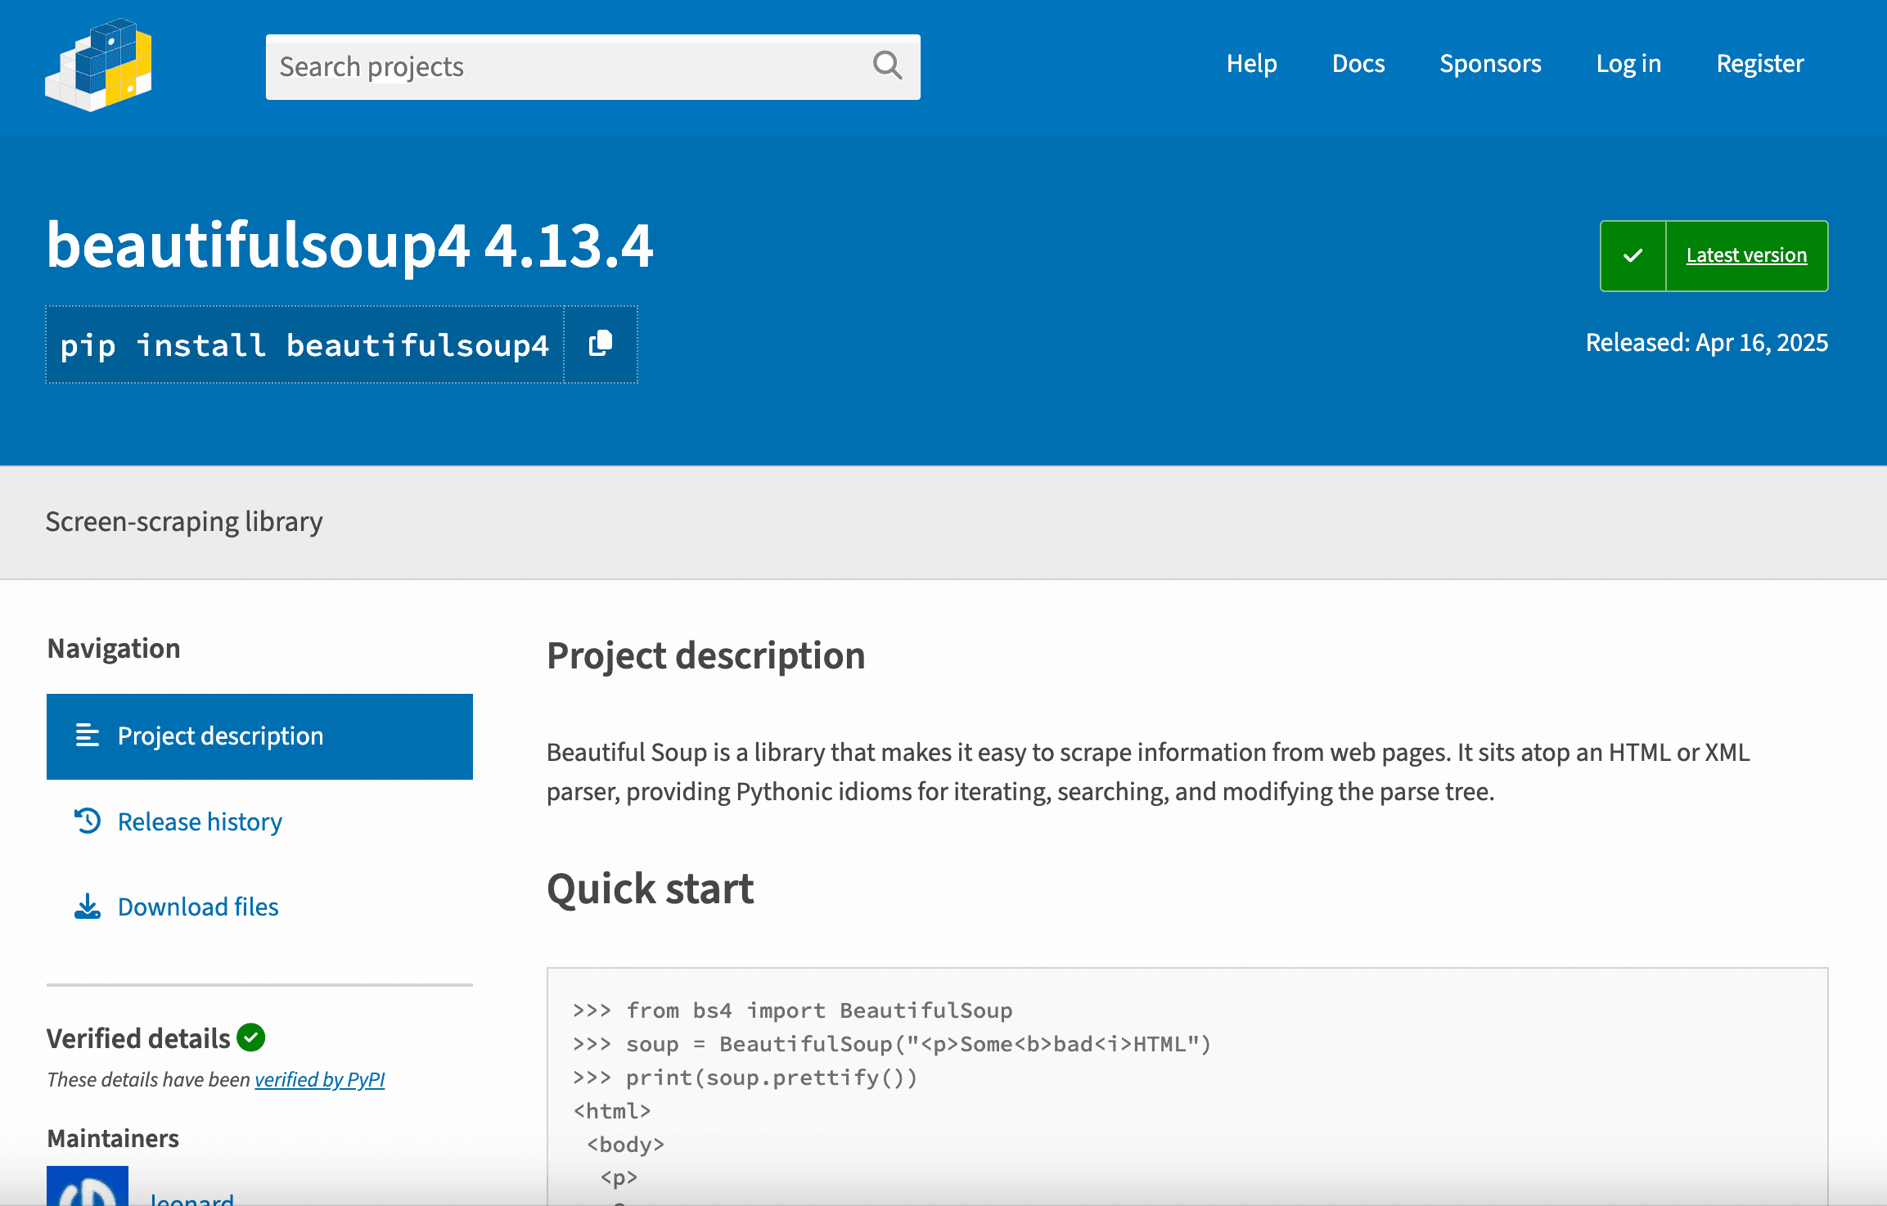Screen dimensions: 1887x1206
Task: Click the Download files arrow icon
Action: (88, 907)
